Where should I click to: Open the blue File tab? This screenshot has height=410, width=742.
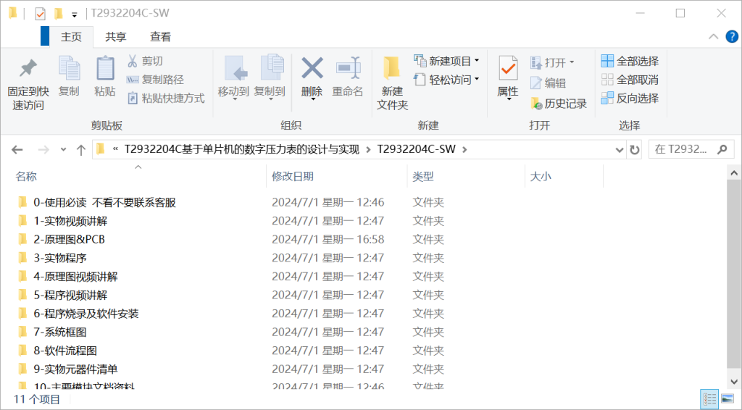click(x=45, y=36)
